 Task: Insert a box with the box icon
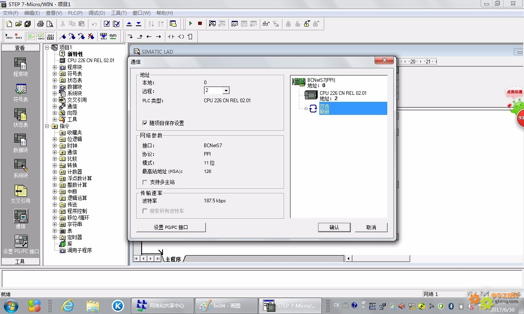coord(190,36)
